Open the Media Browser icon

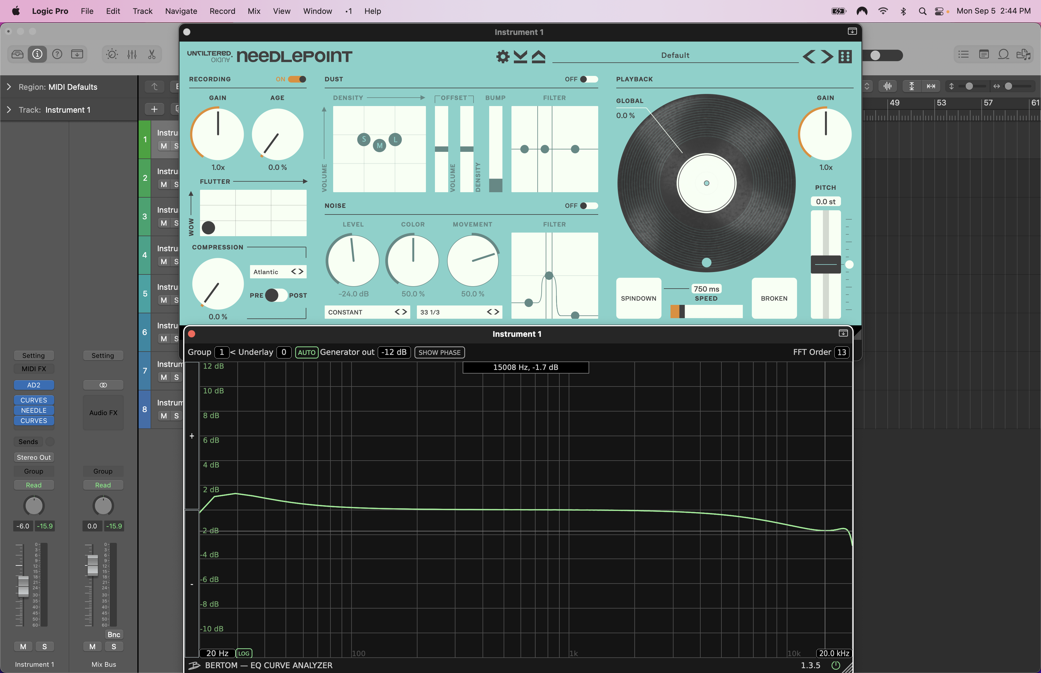coord(1023,54)
